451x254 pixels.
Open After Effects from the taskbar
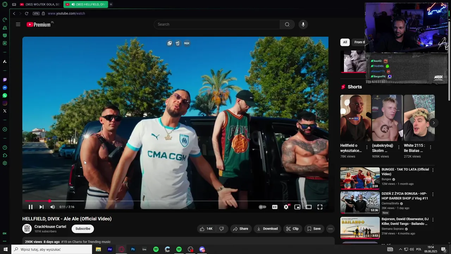click(110, 249)
